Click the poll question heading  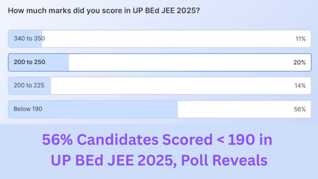tap(104, 11)
